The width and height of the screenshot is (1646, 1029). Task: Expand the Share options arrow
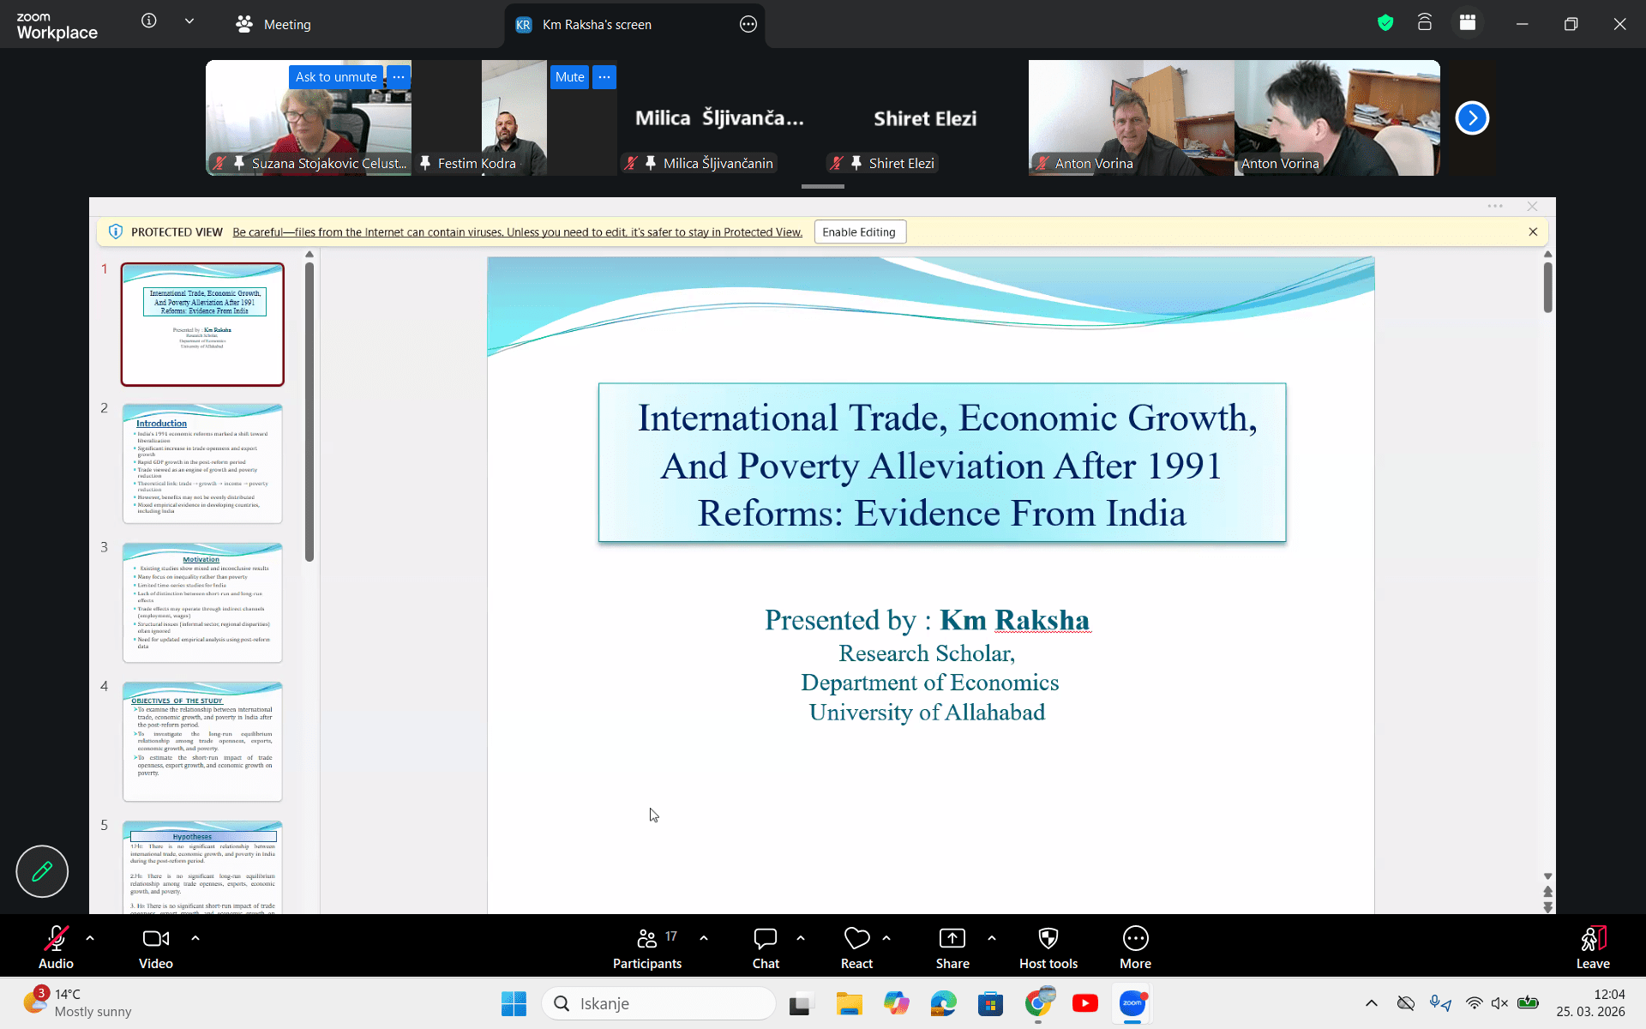tap(992, 938)
